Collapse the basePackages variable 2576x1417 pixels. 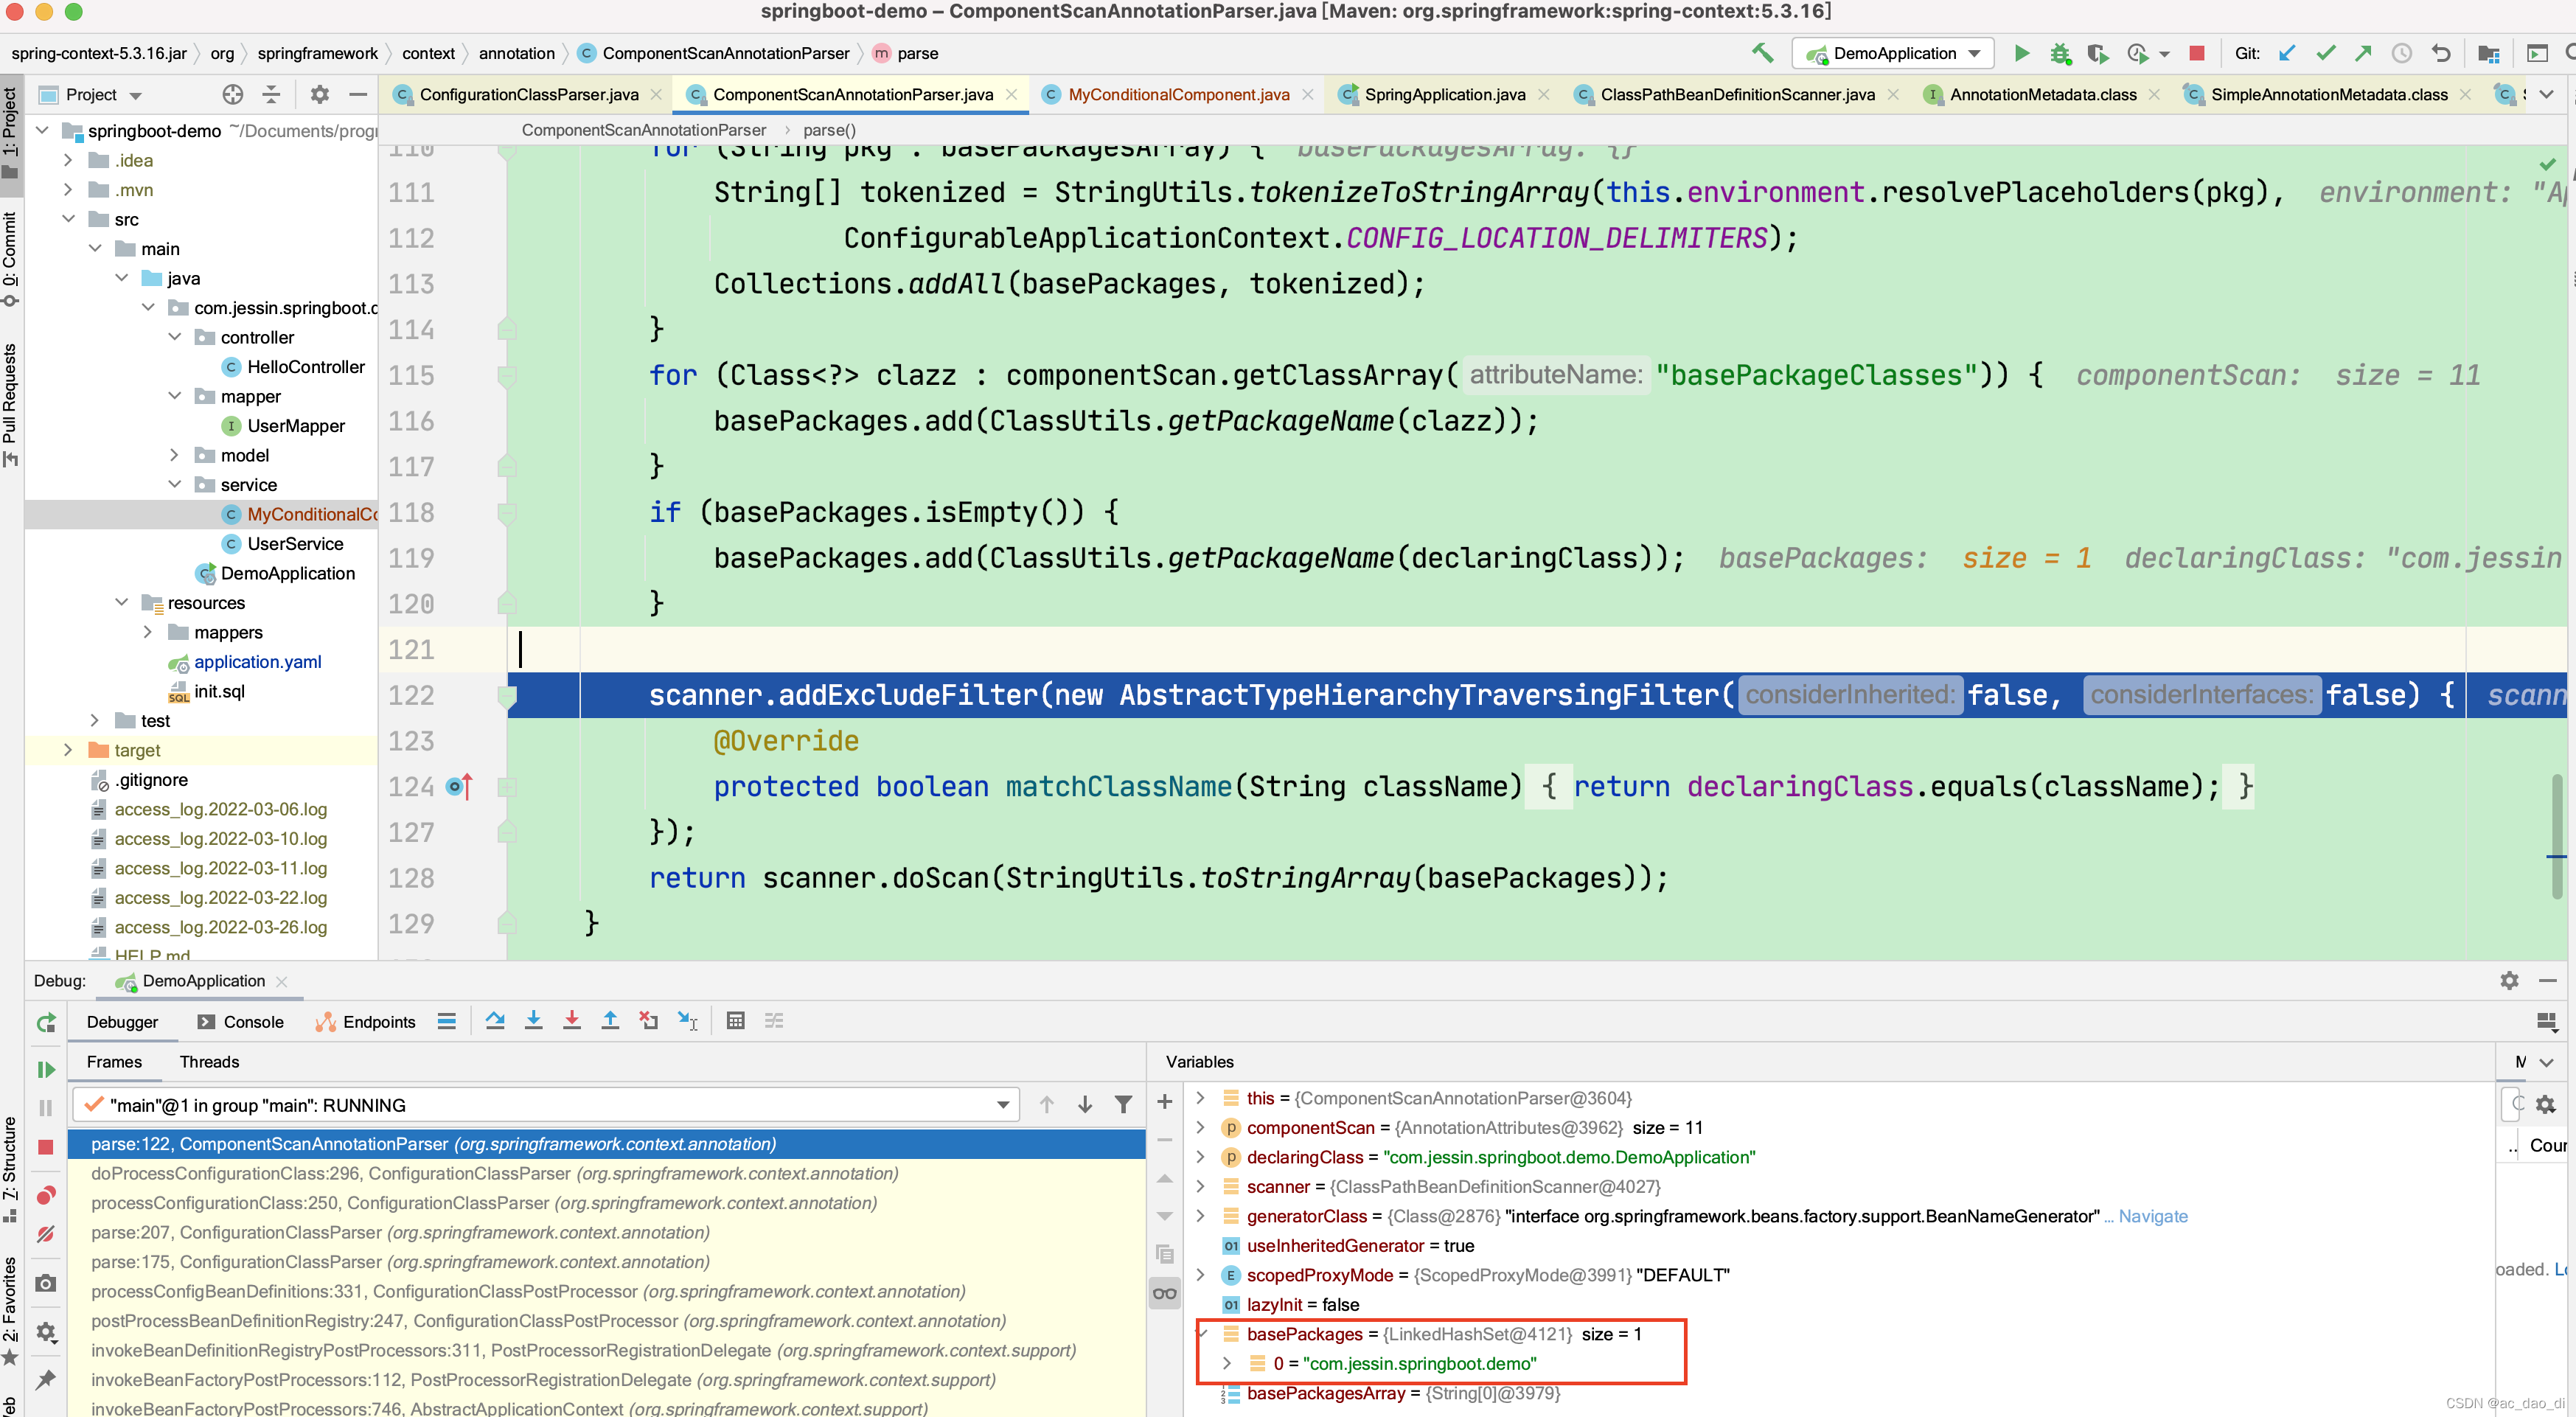(x=1203, y=1334)
